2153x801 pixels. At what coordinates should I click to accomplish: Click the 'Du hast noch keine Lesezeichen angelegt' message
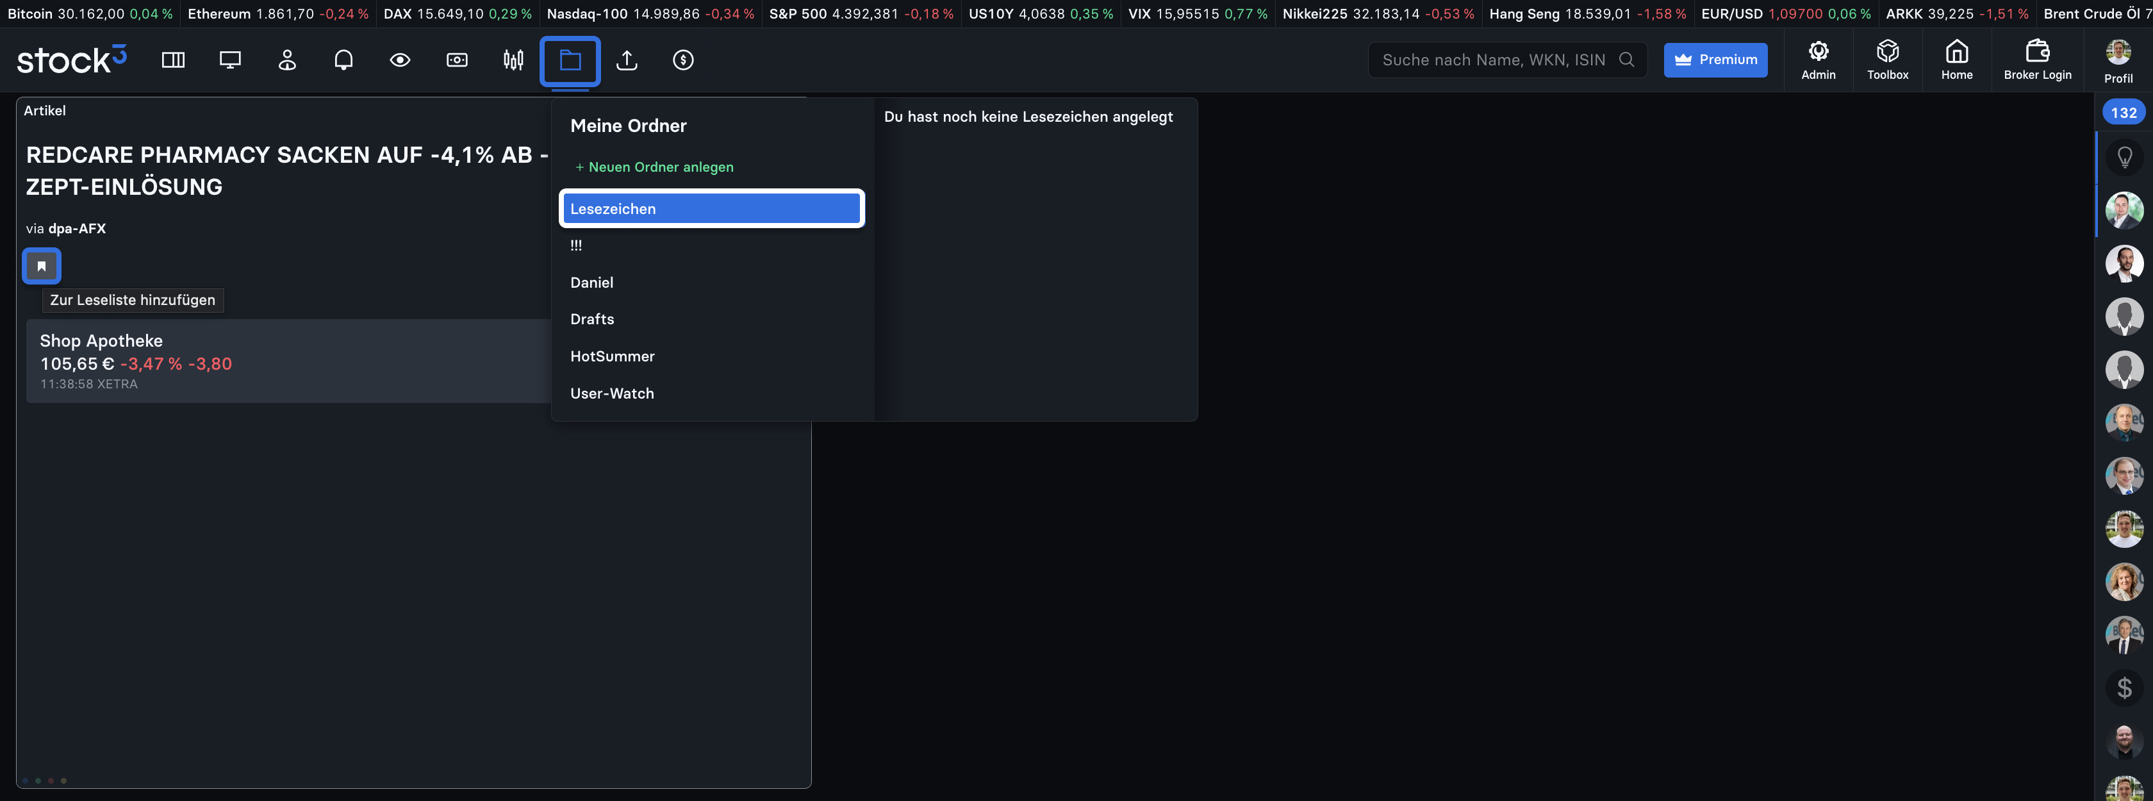(x=1028, y=116)
